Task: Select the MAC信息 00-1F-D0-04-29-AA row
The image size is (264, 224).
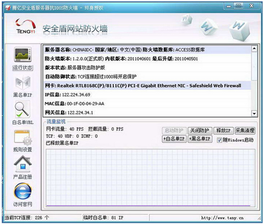Action: click(147, 104)
